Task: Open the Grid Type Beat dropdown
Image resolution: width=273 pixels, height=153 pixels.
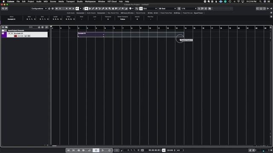Action: (x=168, y=8)
